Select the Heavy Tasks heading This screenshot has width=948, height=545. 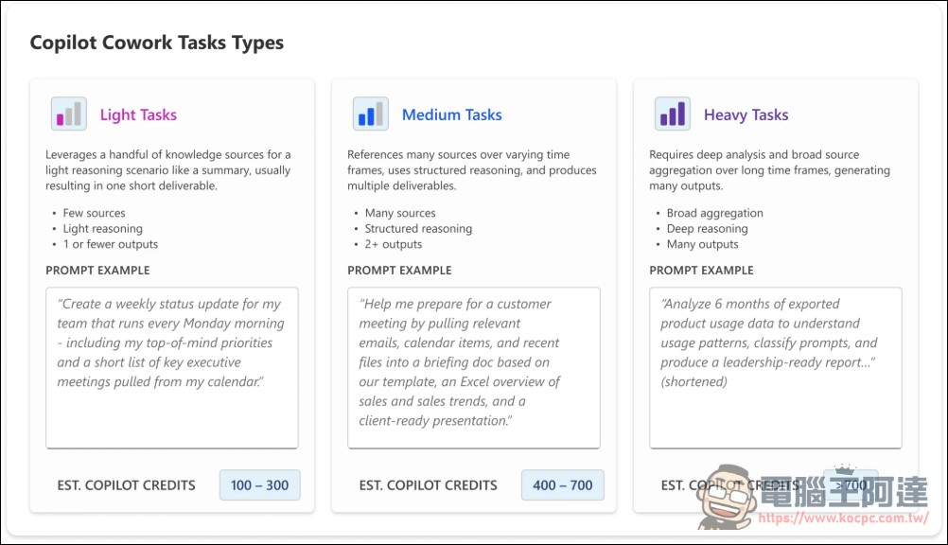click(x=746, y=114)
